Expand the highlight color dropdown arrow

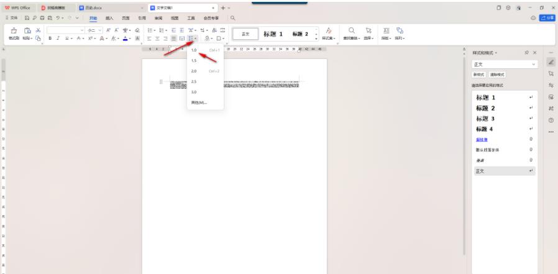coord(119,39)
